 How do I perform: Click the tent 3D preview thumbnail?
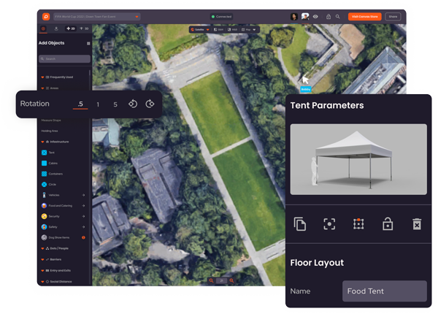click(358, 159)
